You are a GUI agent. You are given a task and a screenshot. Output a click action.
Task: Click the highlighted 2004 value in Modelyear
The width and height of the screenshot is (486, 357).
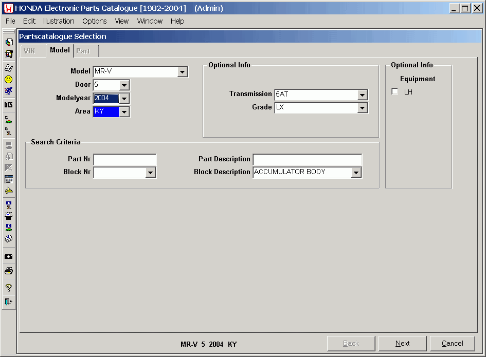pyautogui.click(x=106, y=98)
